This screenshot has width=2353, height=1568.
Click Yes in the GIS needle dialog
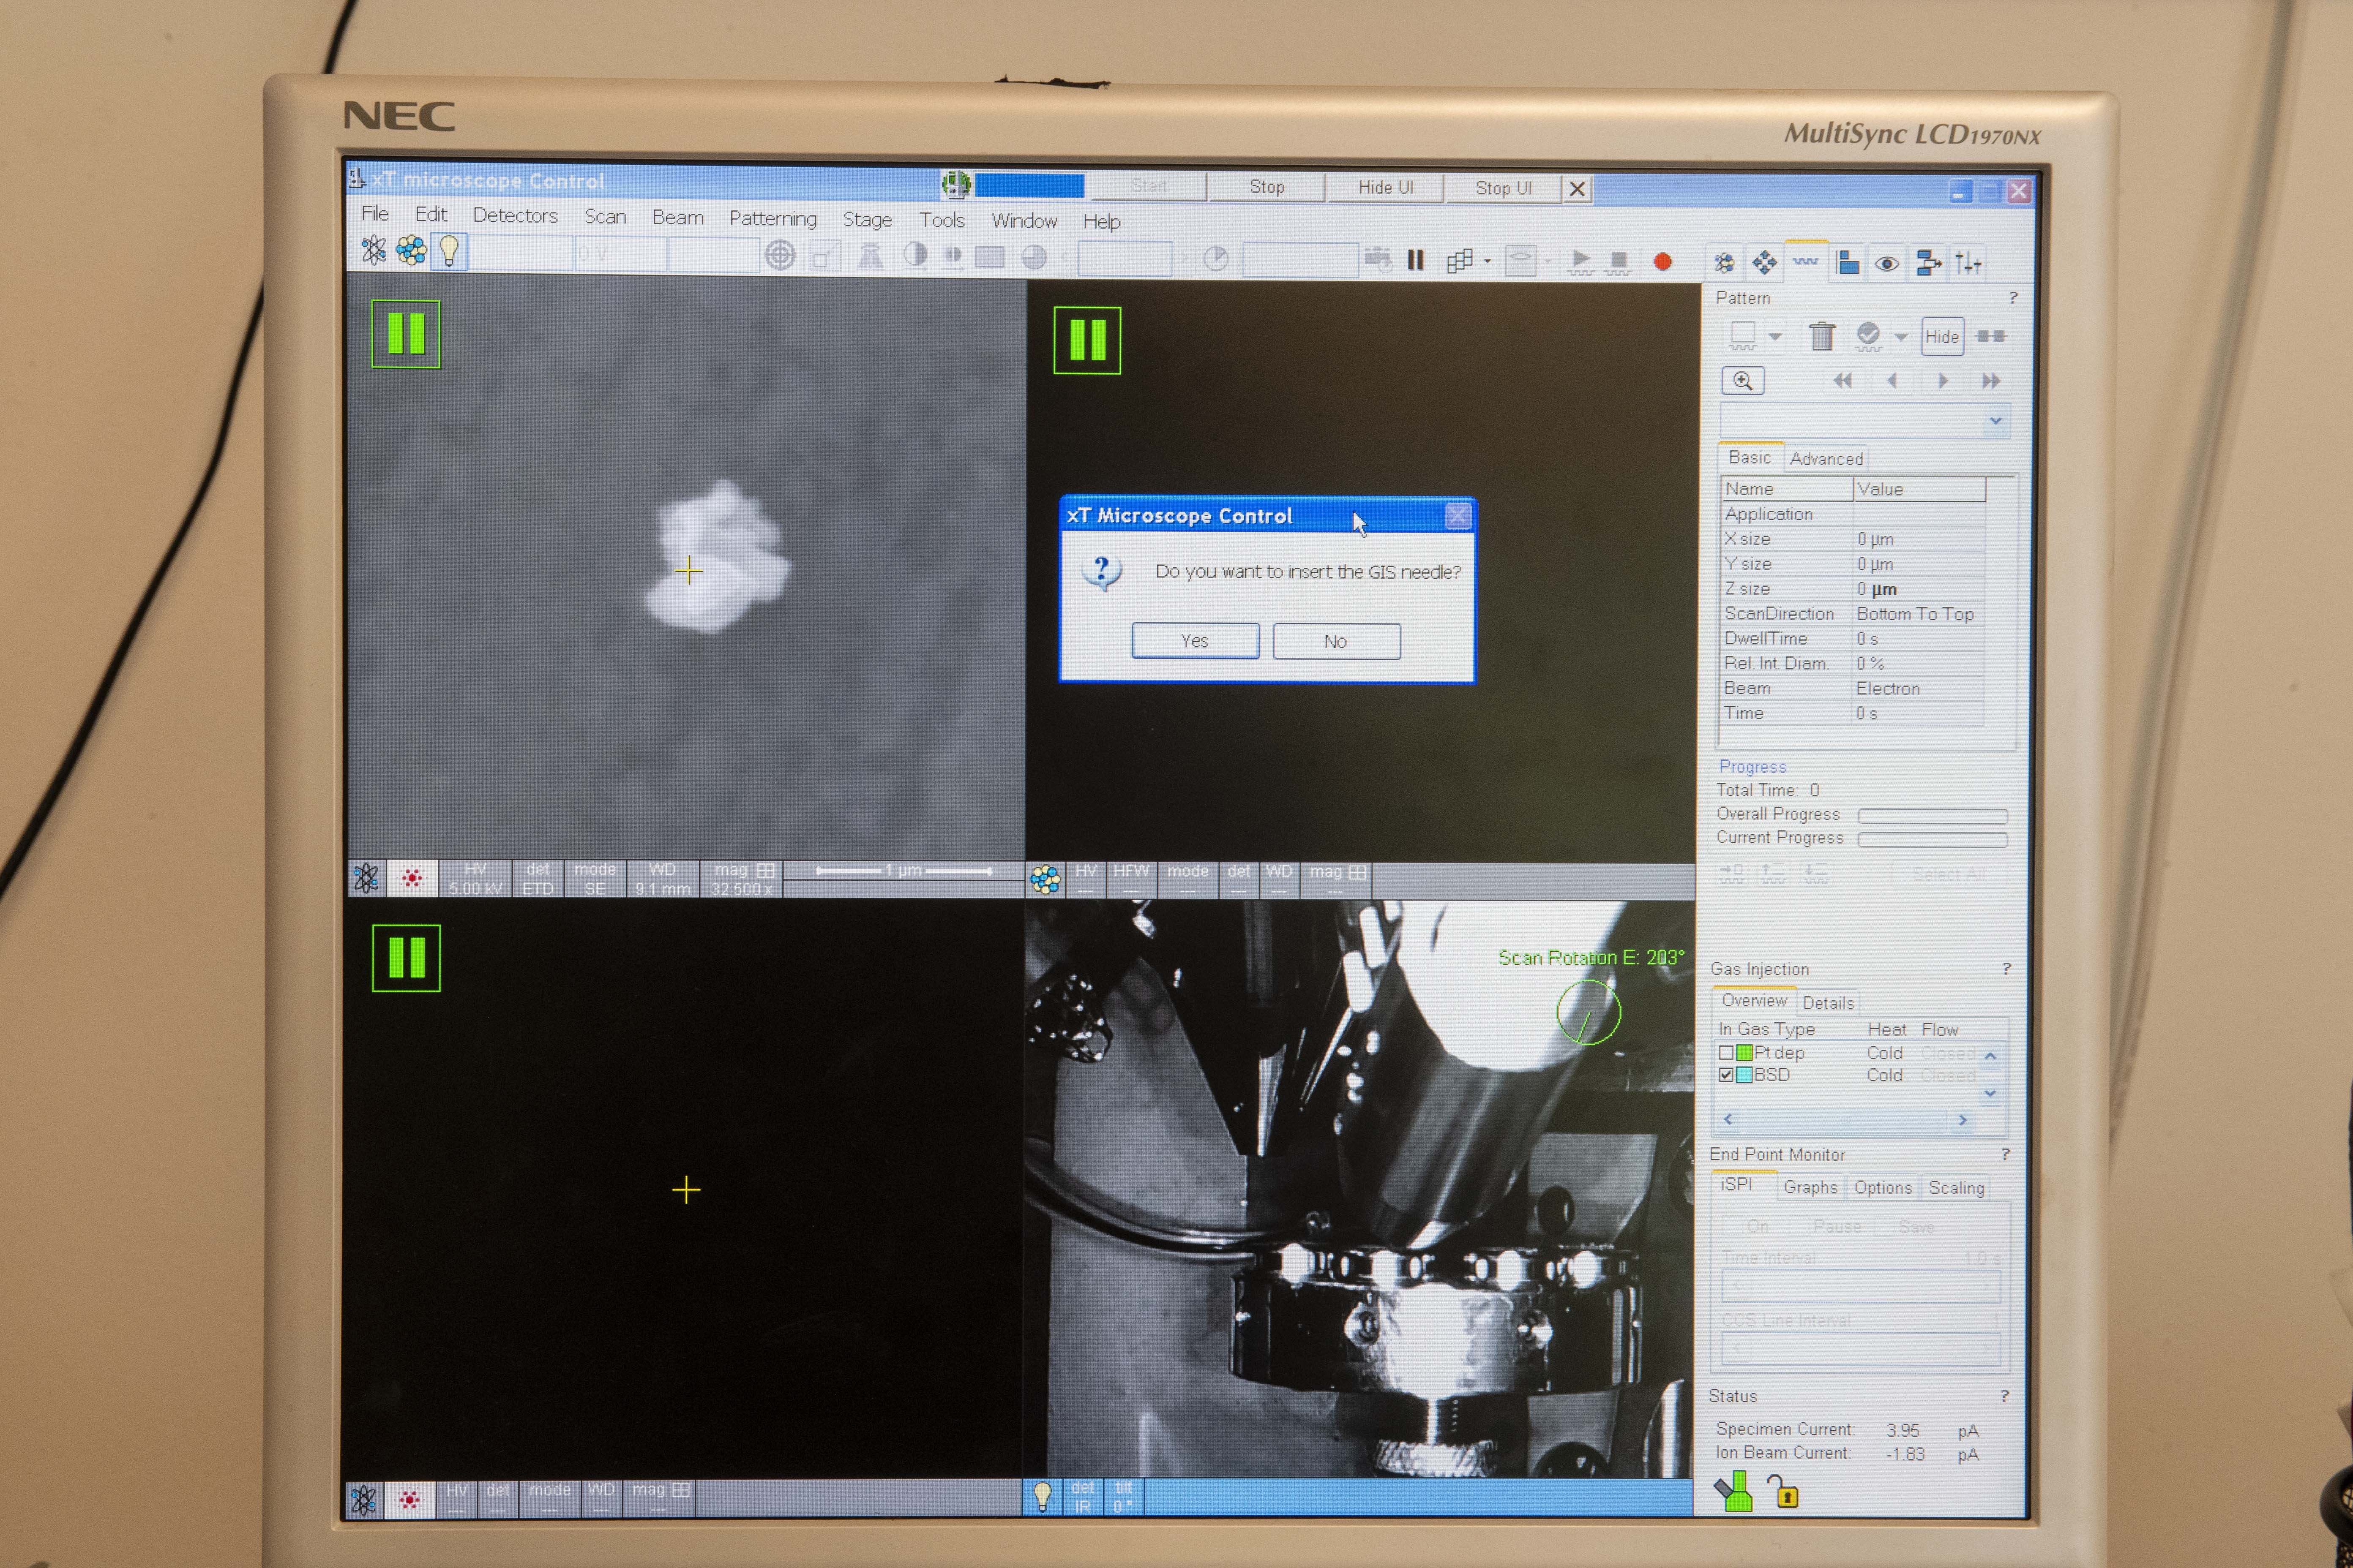pyautogui.click(x=1196, y=641)
